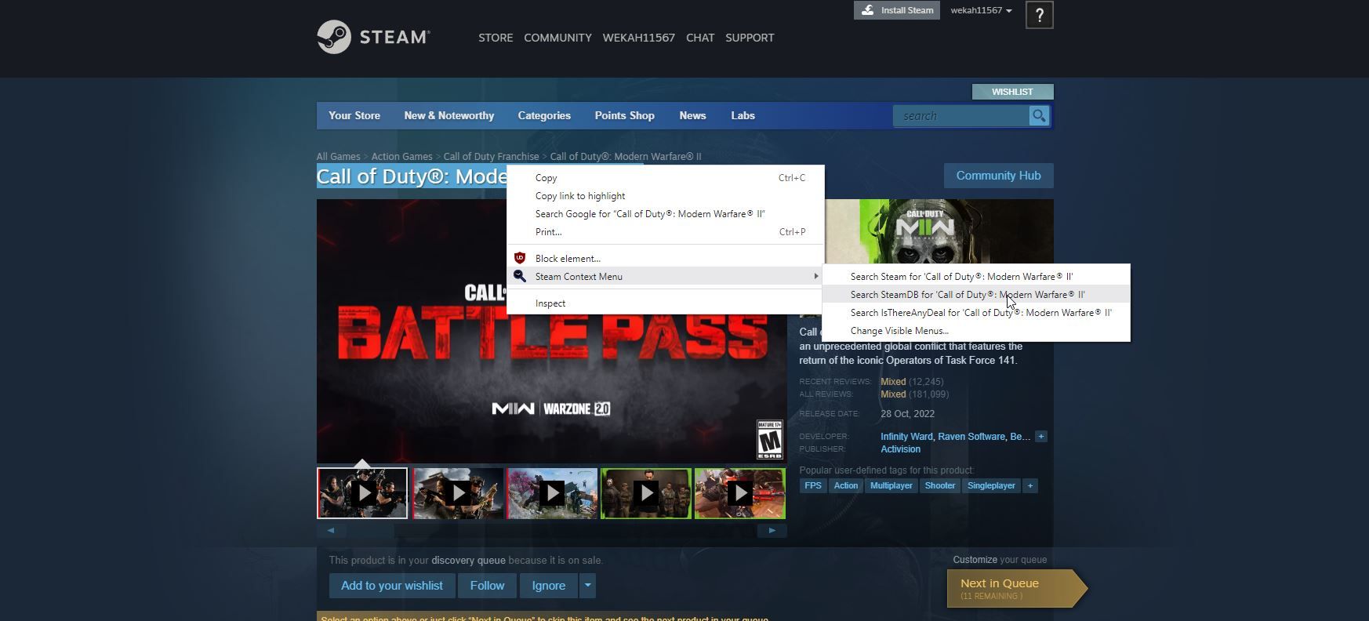Click the Follow button
This screenshot has width=1369, height=621.
487,586
